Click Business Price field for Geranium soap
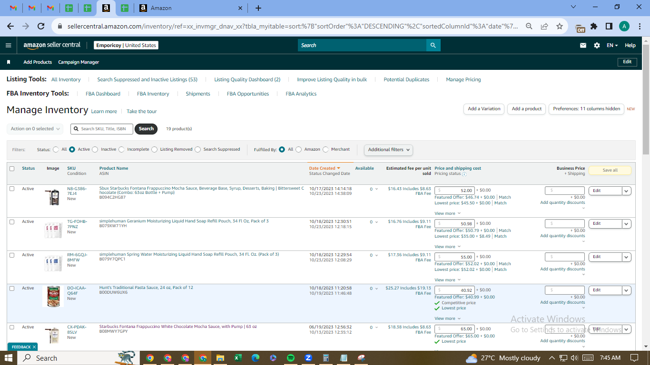Viewport: 650px width, 365px height. tap(564, 223)
